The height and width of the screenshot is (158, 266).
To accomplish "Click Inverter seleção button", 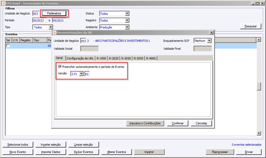I will (x=51, y=145).
